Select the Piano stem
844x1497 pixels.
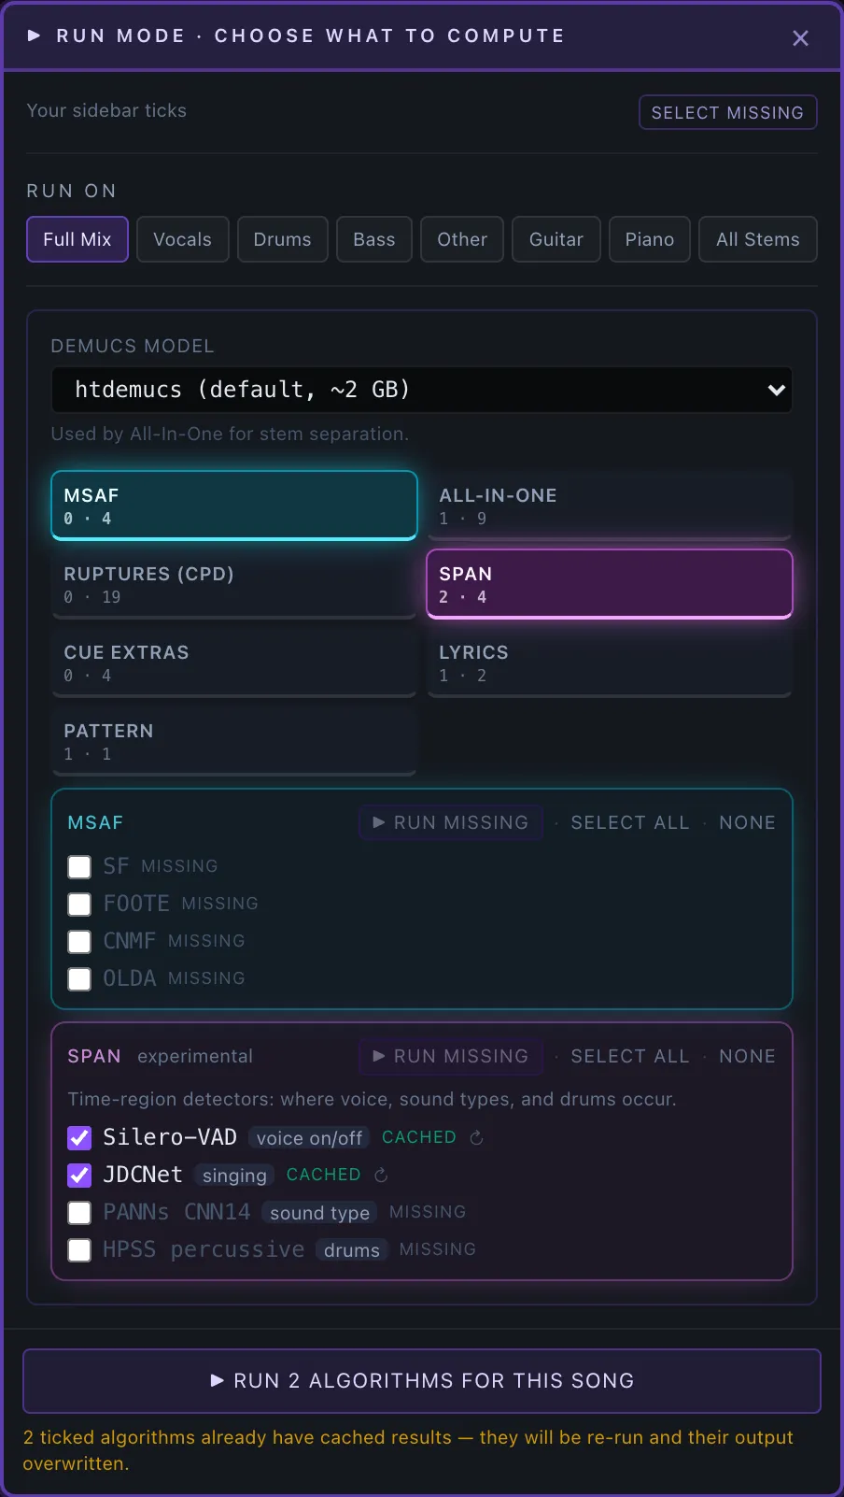click(x=649, y=239)
